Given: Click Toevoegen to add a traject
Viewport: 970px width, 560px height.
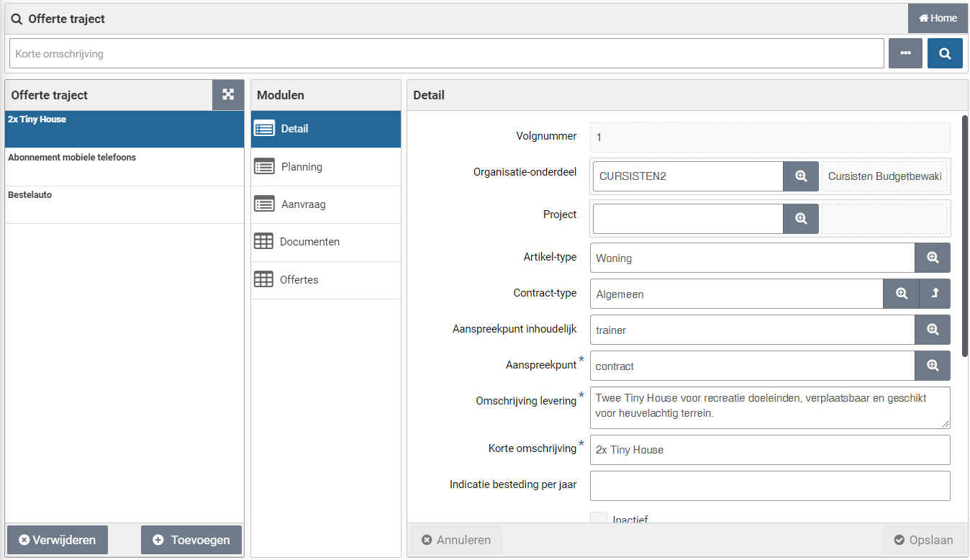Looking at the screenshot, I should pyautogui.click(x=191, y=540).
